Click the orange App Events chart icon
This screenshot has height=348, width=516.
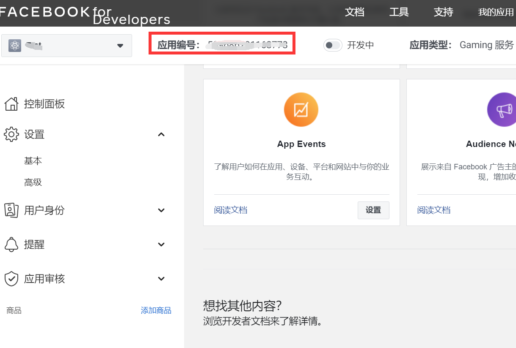tap(301, 109)
